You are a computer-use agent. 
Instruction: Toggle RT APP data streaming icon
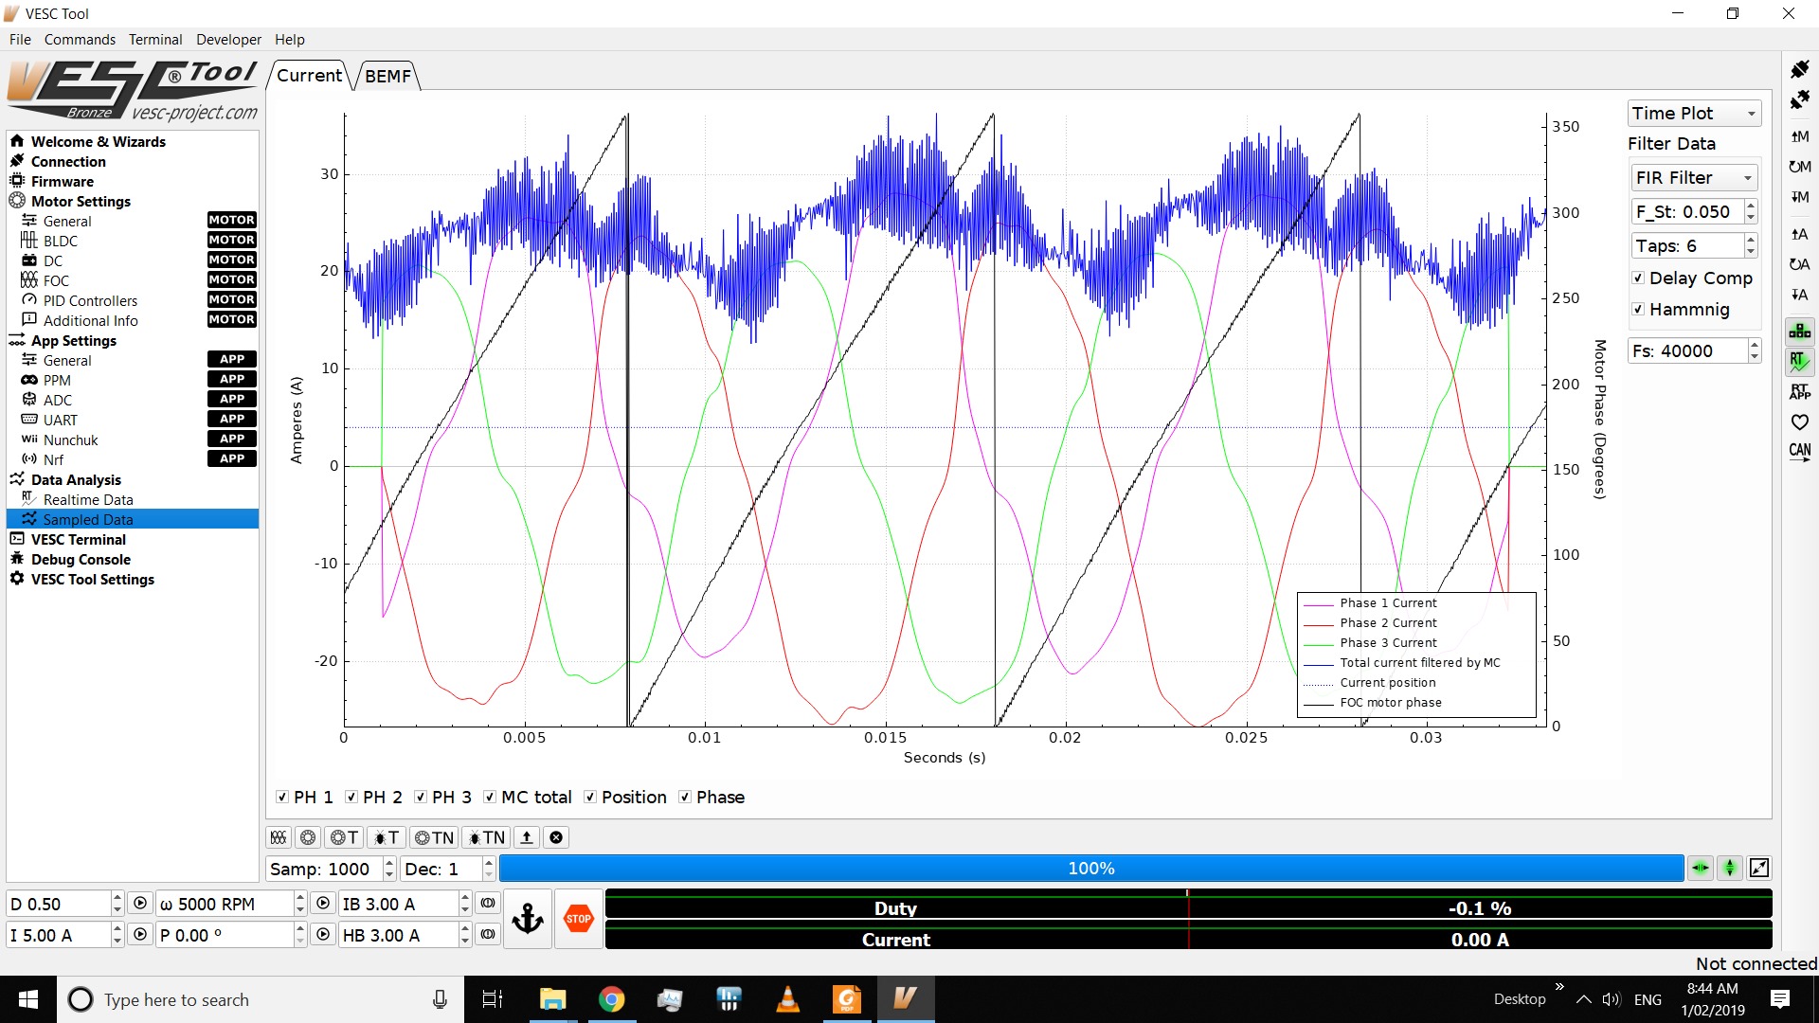1800,391
